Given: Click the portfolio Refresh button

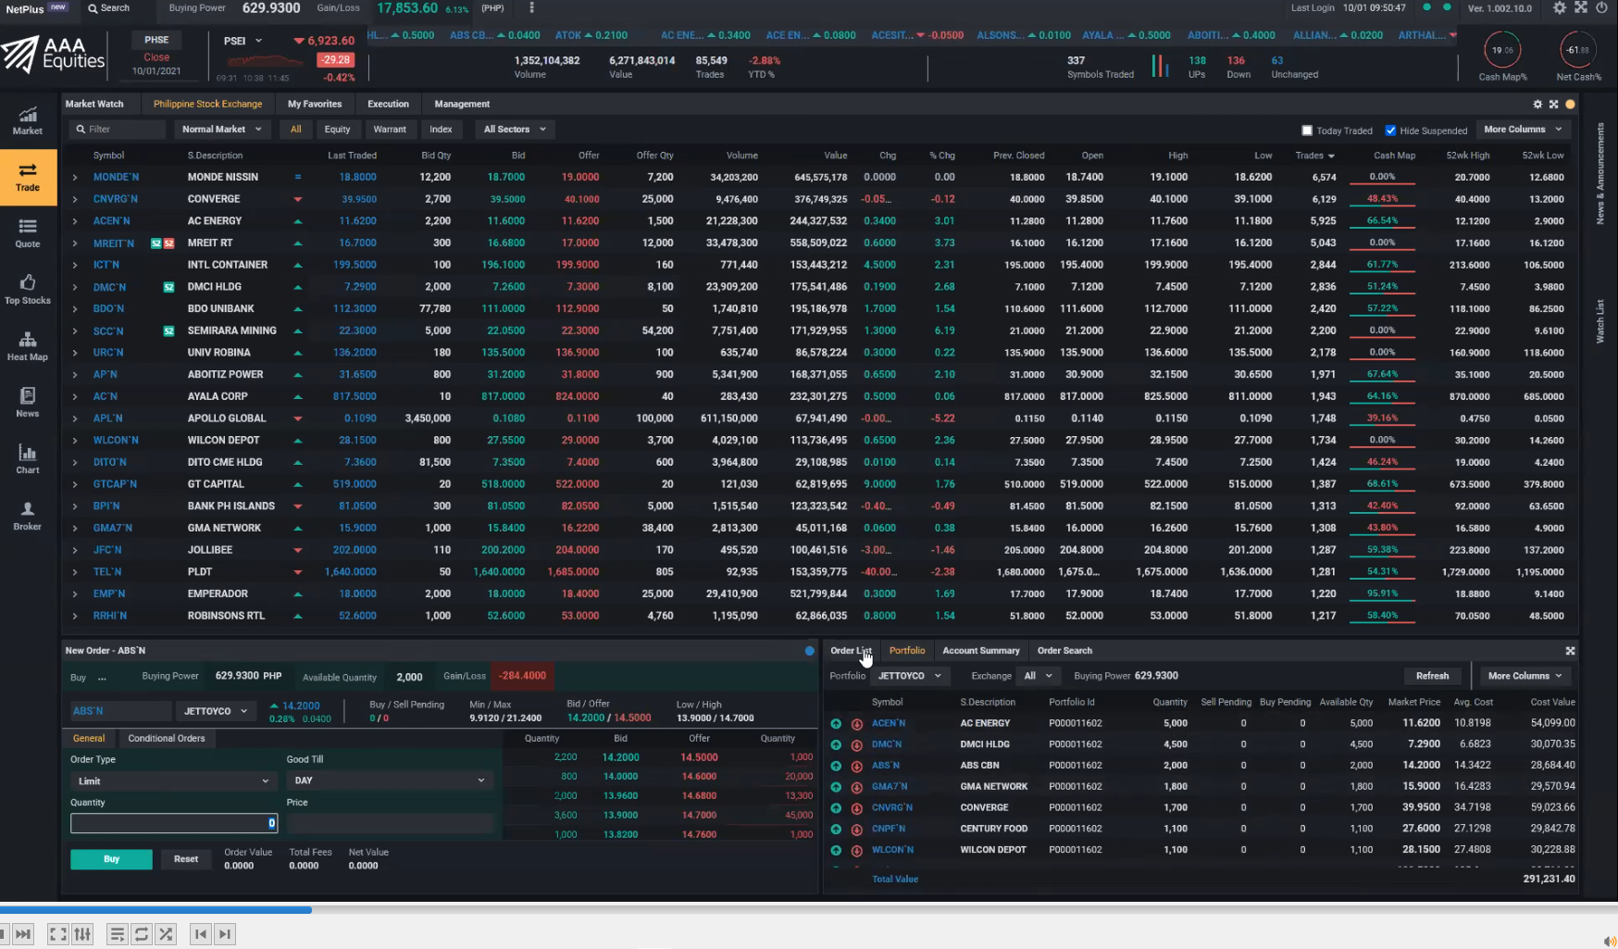Looking at the screenshot, I should [1432, 676].
